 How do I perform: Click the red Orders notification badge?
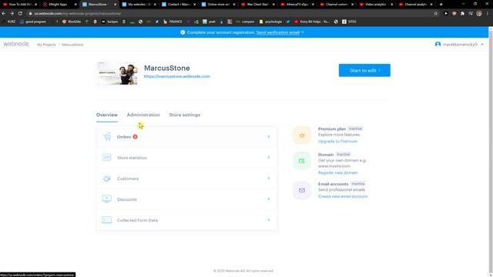[136, 137]
